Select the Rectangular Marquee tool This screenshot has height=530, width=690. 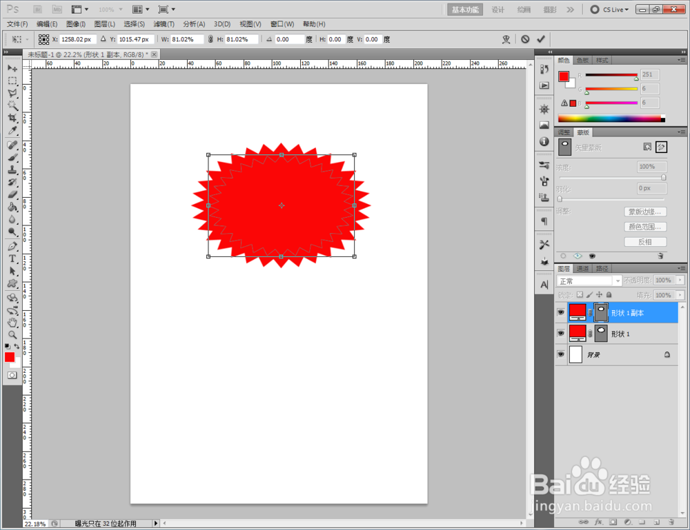[x=12, y=81]
